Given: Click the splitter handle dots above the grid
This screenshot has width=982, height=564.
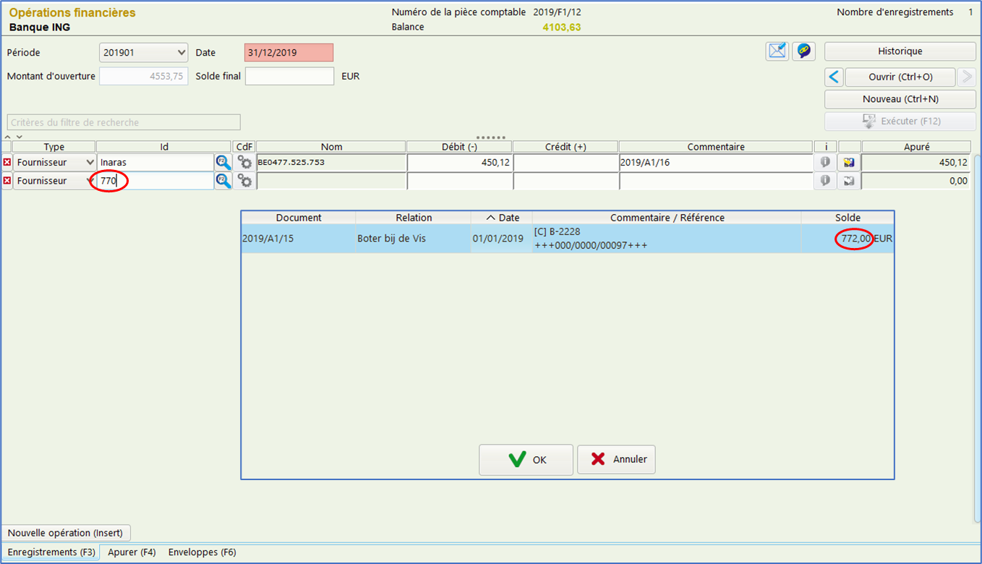Looking at the screenshot, I should pyautogui.click(x=490, y=137).
